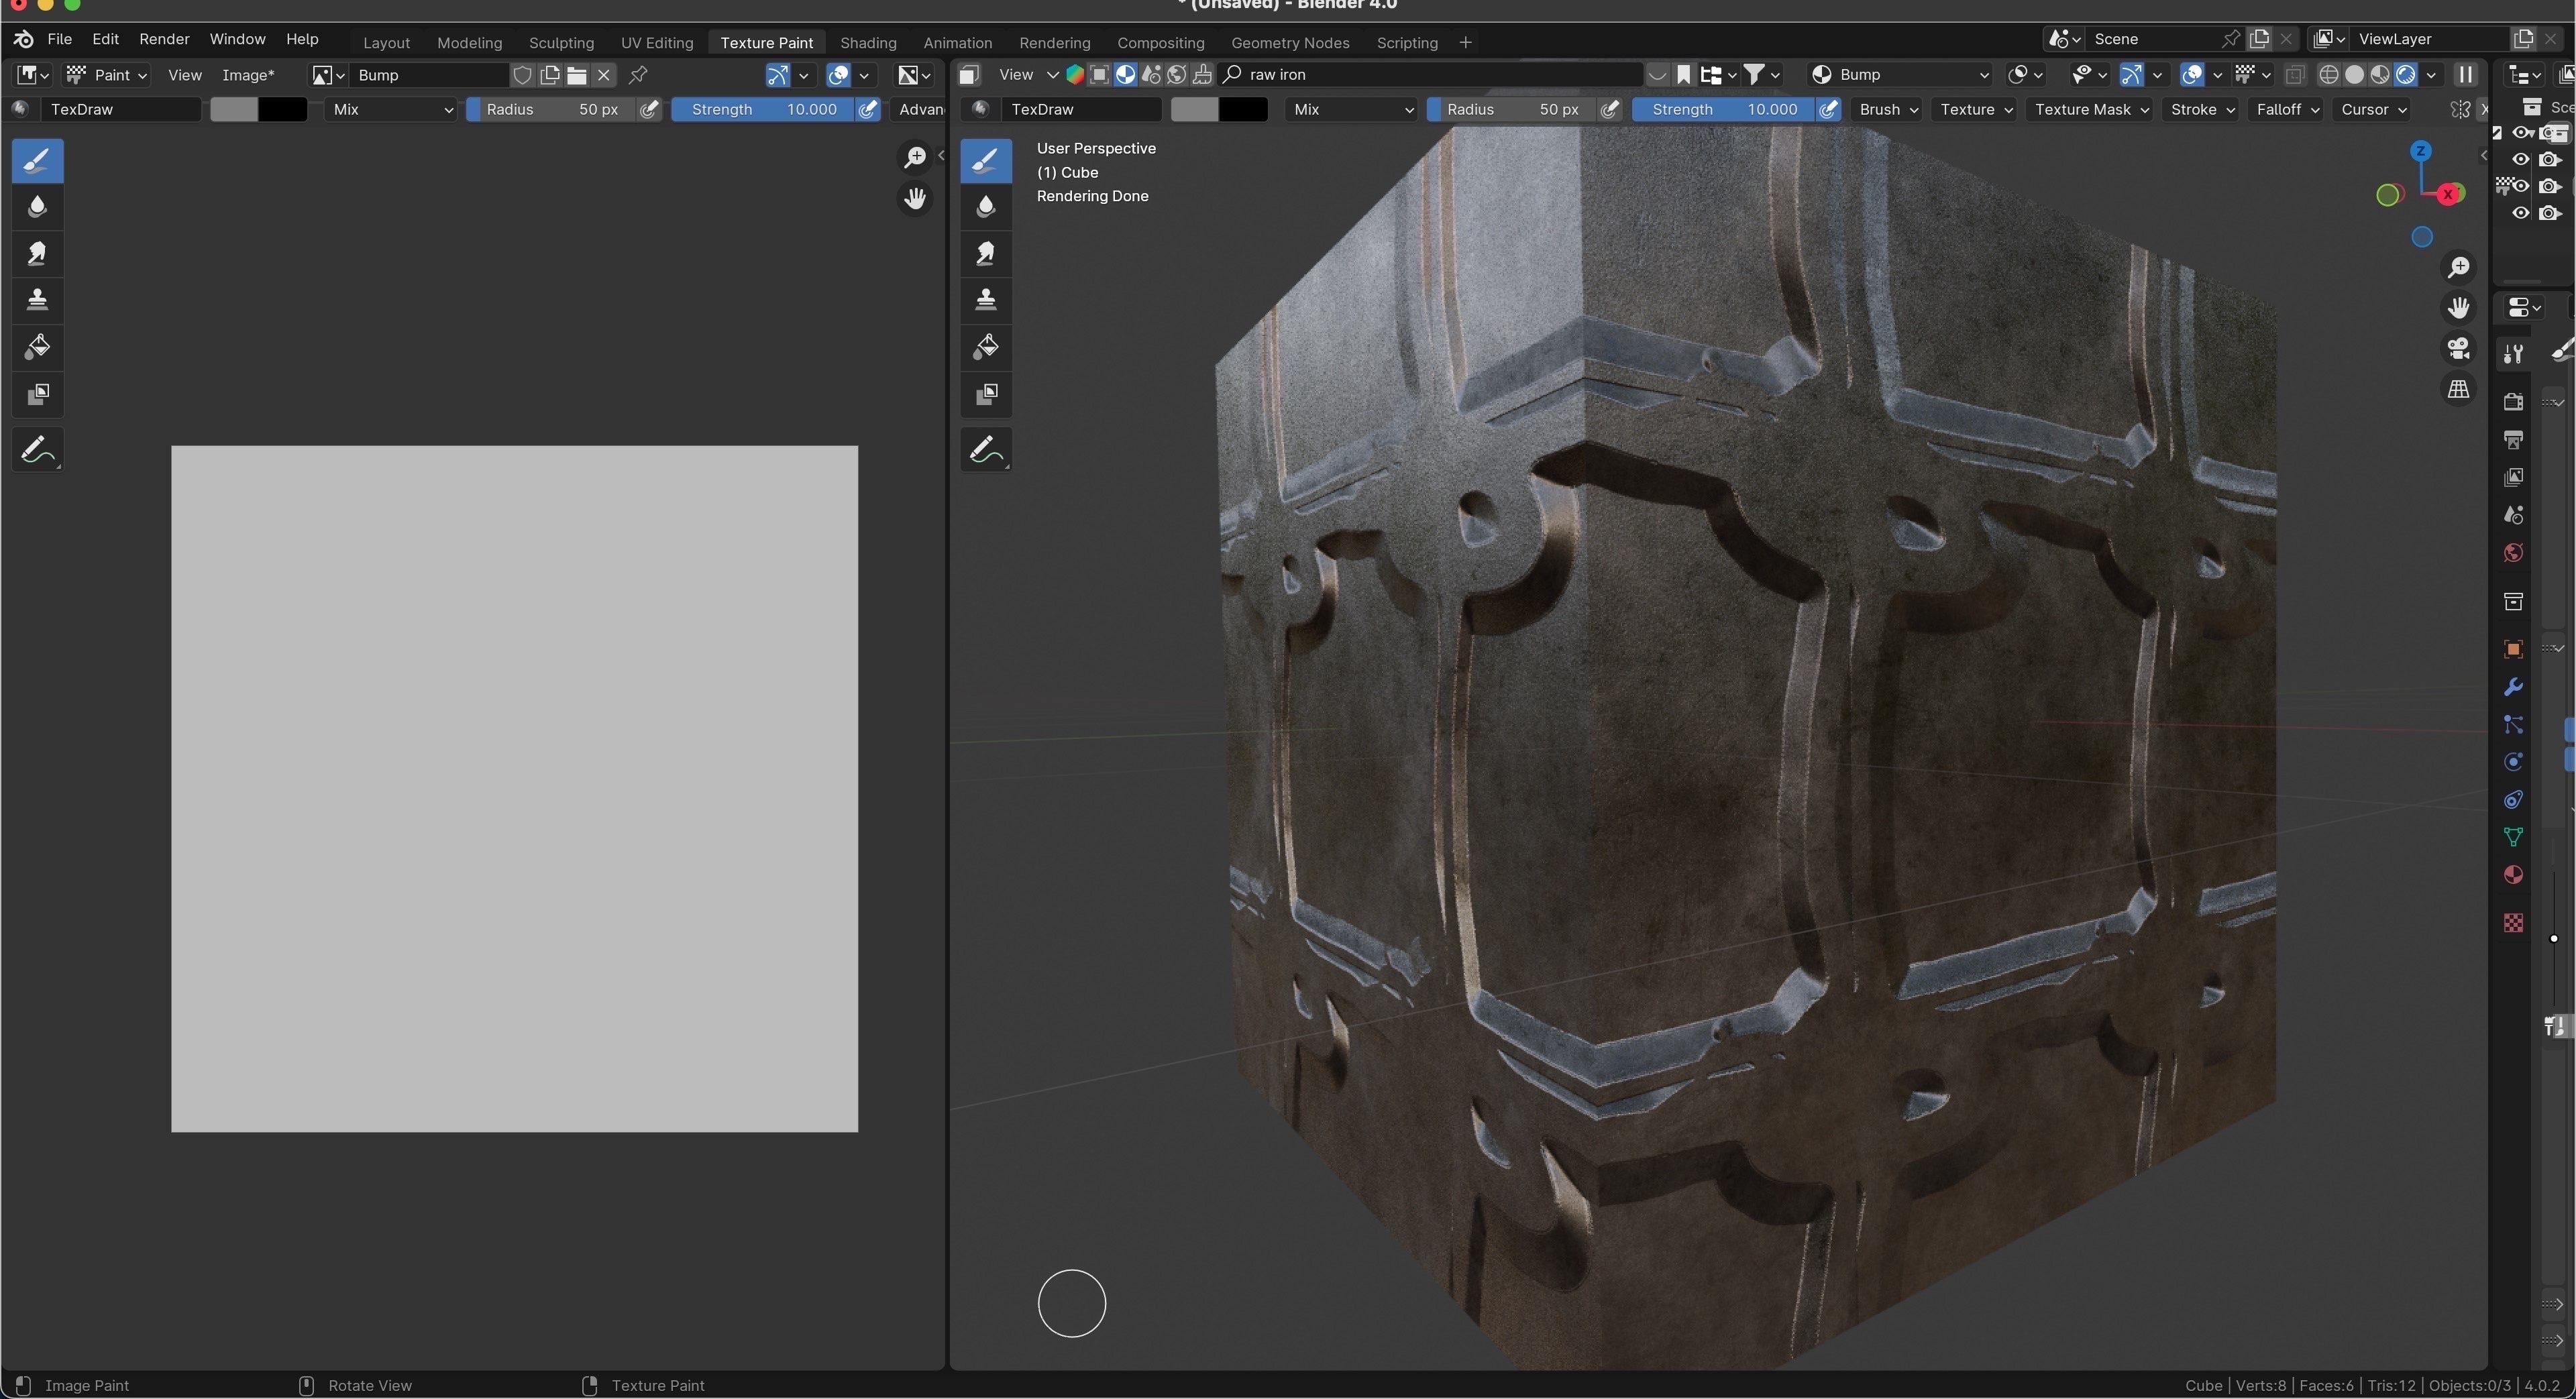Toggle radius pressure sensitivity in image editor
Image resolution: width=2576 pixels, height=1399 pixels.
(x=650, y=109)
